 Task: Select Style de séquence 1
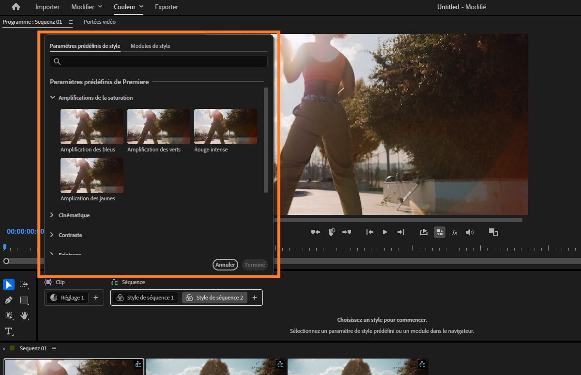145,298
